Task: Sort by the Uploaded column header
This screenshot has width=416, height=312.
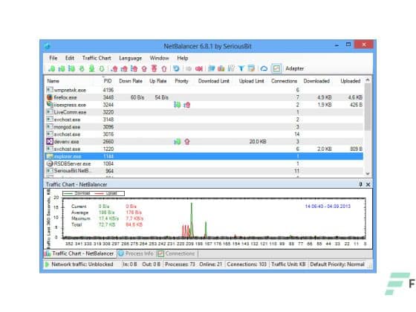Action: click(x=350, y=81)
